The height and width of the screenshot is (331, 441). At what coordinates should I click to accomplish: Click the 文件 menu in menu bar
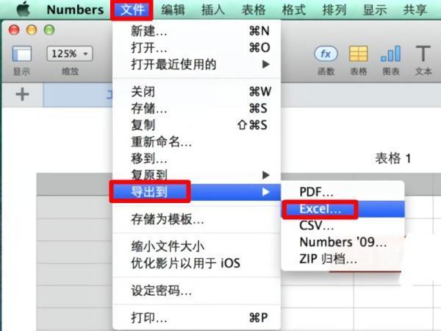point(132,10)
